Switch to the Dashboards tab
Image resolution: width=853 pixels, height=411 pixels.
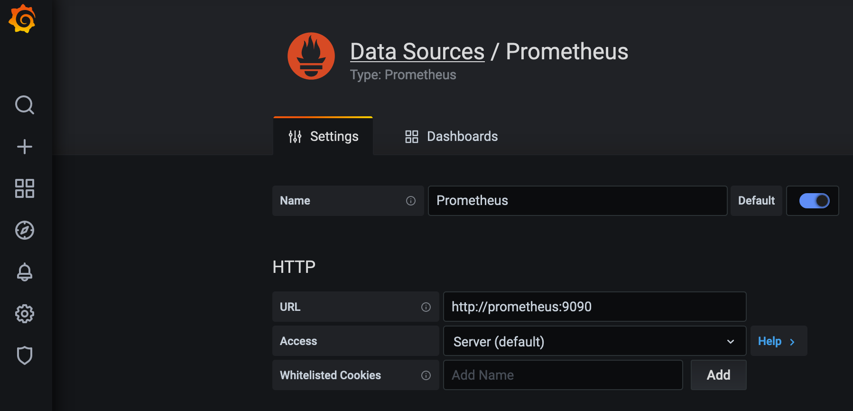[451, 136]
